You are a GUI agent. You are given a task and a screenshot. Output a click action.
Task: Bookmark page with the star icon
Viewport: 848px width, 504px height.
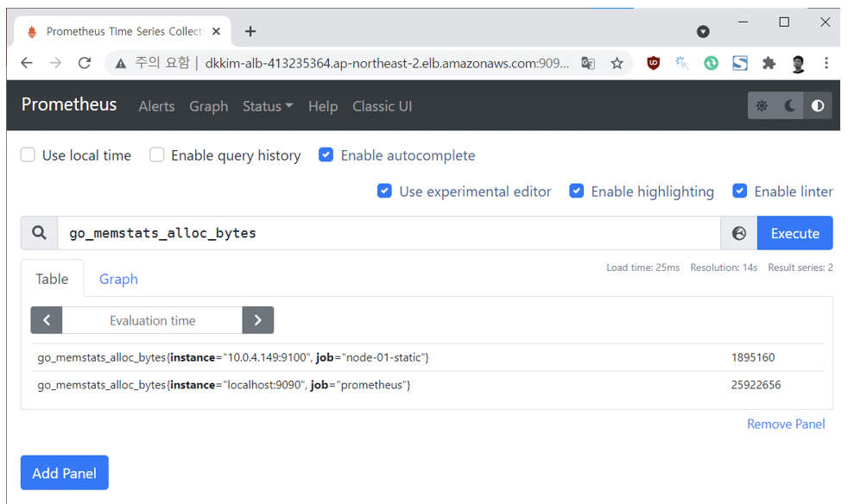617,63
